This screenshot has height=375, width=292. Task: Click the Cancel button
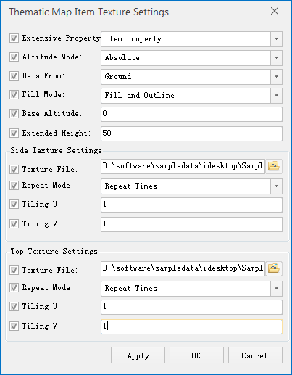click(x=255, y=355)
